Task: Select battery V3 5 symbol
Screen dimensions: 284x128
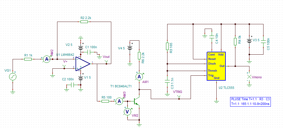Action: tap(249, 41)
